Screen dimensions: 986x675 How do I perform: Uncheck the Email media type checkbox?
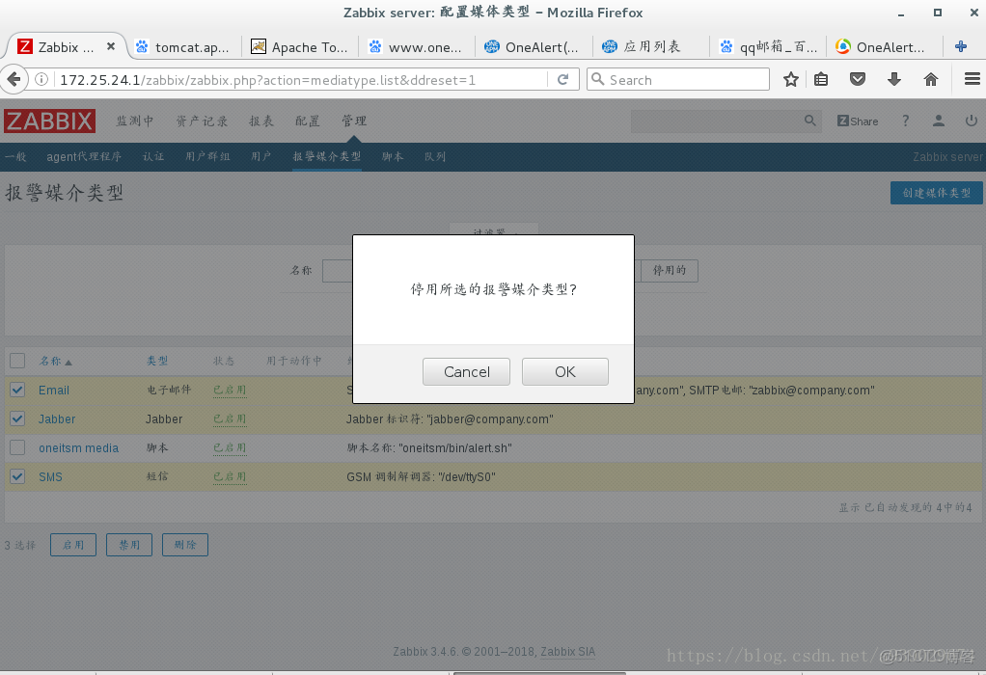(16, 390)
